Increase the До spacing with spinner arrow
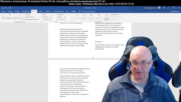Viewport: 181px width, 102px height. [71, 16]
